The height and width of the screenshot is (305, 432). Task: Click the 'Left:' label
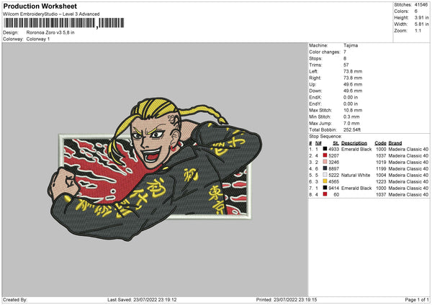tap(313, 71)
